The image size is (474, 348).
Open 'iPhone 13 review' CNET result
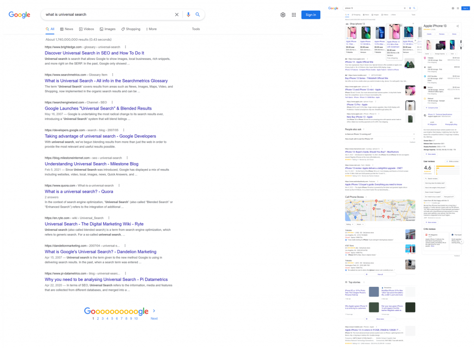point(374,168)
